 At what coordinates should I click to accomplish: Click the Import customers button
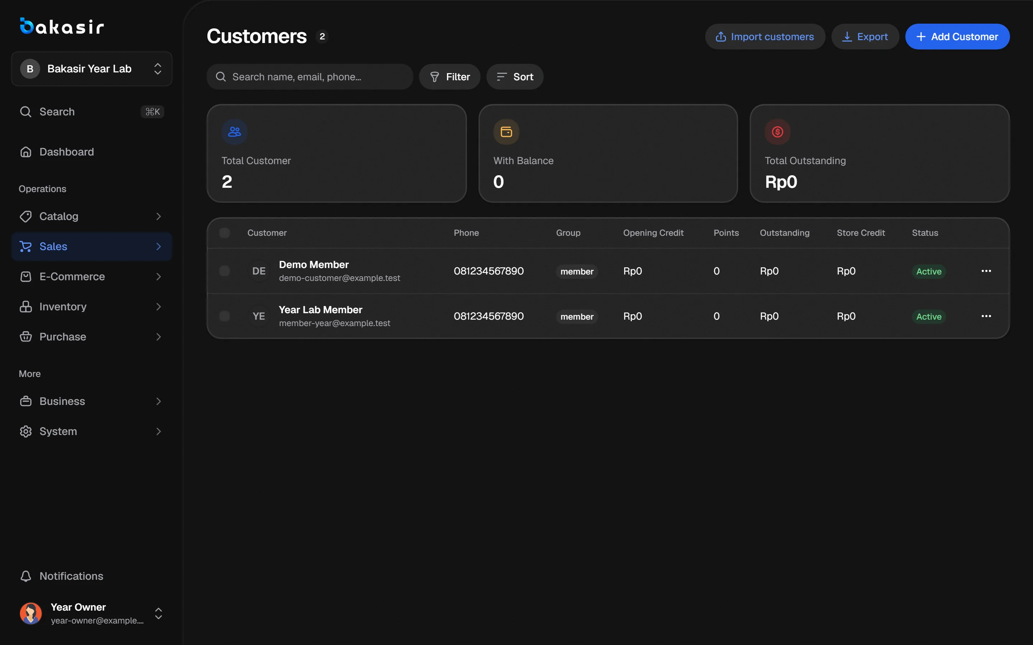(765, 37)
